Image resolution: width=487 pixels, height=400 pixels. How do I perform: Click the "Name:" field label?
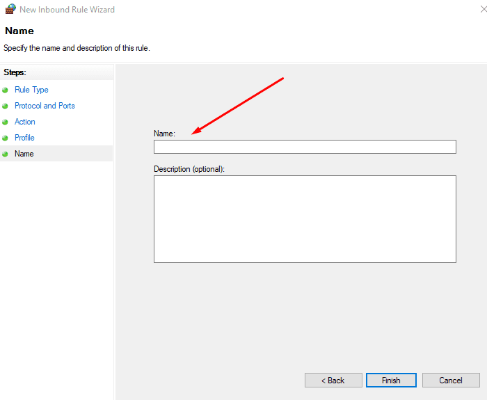point(164,133)
